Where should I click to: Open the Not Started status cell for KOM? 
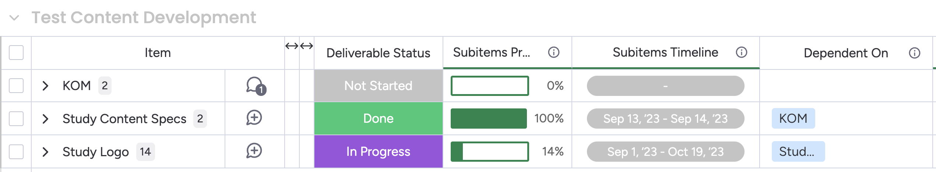click(x=378, y=86)
